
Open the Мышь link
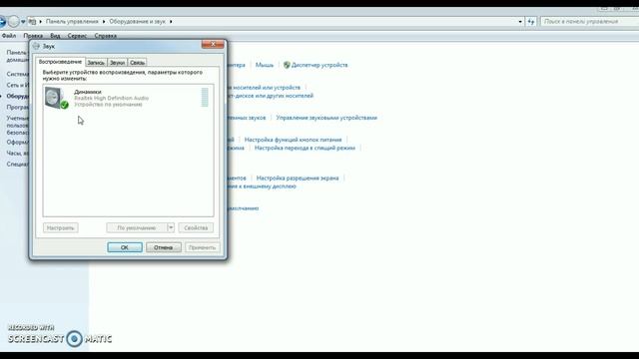(x=265, y=65)
